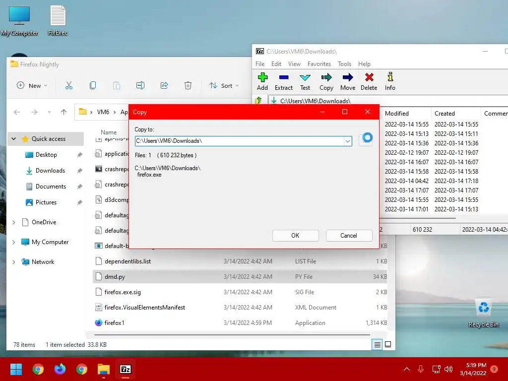
Task: Click VM6 in the Explorer breadcrumb
Action: [x=103, y=112]
